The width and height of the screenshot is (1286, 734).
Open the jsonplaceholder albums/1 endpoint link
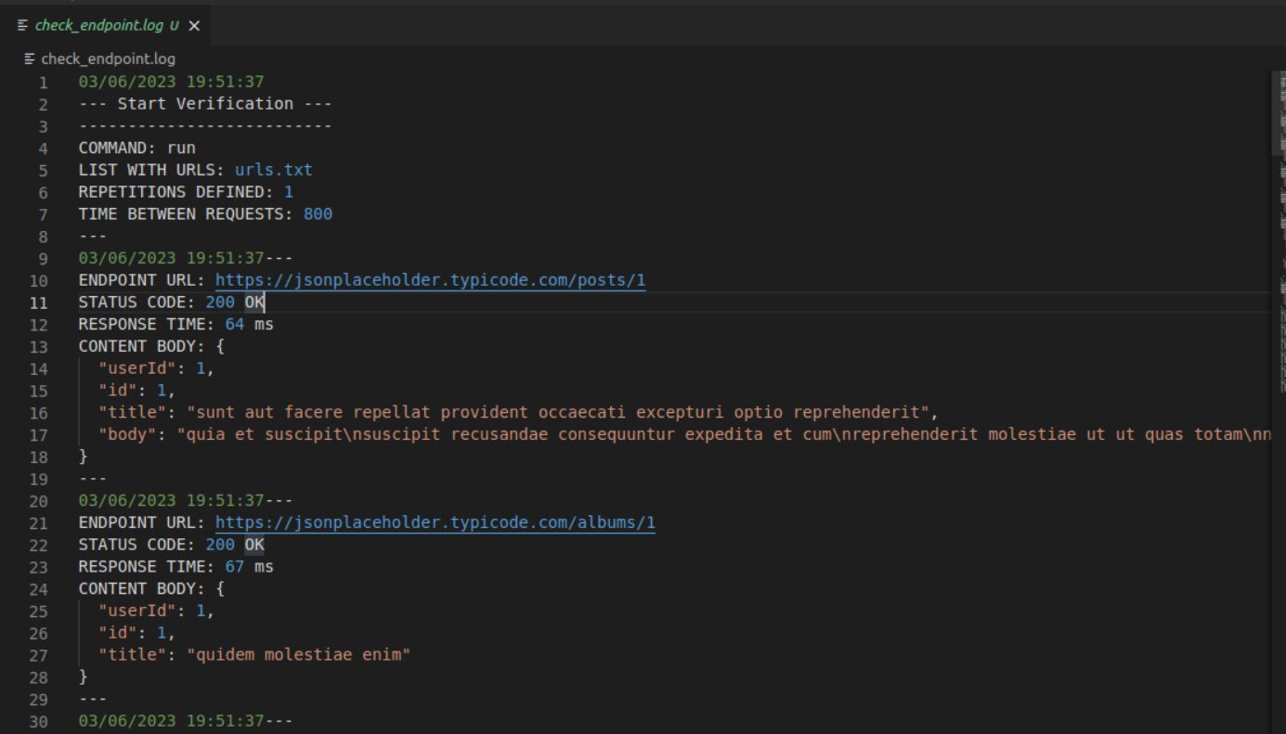point(435,522)
